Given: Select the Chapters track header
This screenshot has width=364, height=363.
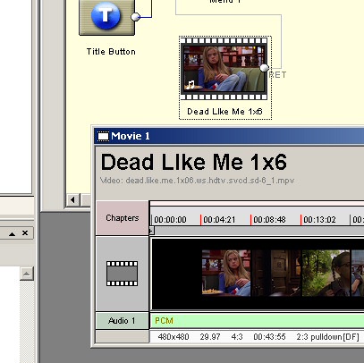Looking at the screenshot, I should pos(123,218).
